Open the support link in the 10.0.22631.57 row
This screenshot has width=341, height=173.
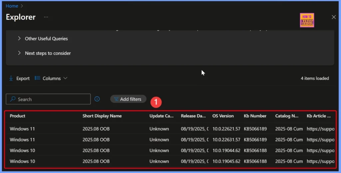tap(320, 140)
